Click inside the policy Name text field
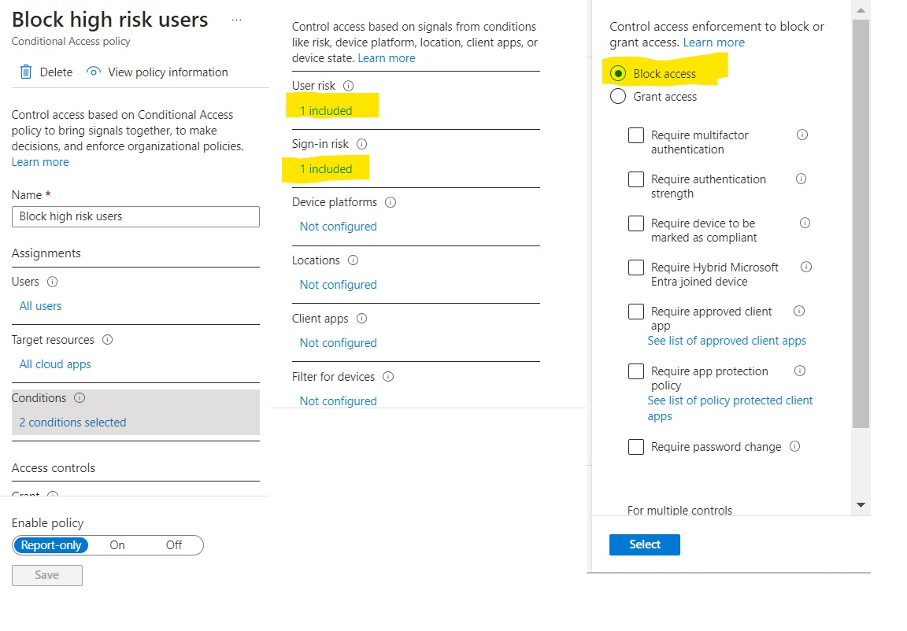Image resolution: width=907 pixels, height=631 pixels. coord(135,216)
